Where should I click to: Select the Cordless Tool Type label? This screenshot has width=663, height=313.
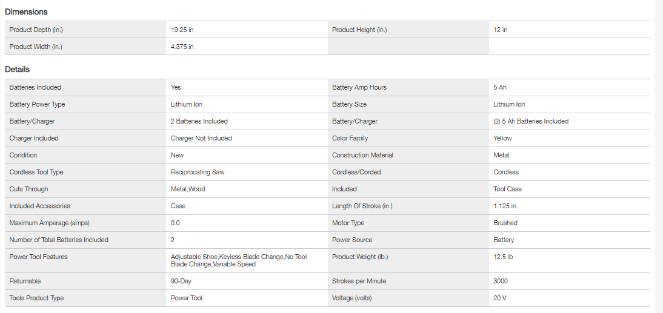pos(36,172)
